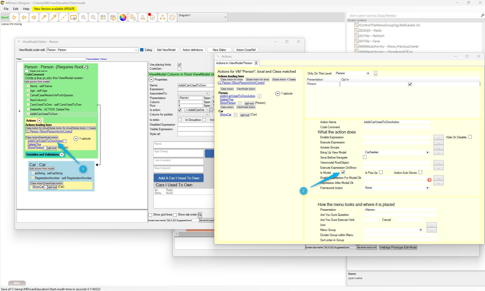Toggle the Is Modal checkbox
This screenshot has width=485, height=291.
[x=343, y=172]
